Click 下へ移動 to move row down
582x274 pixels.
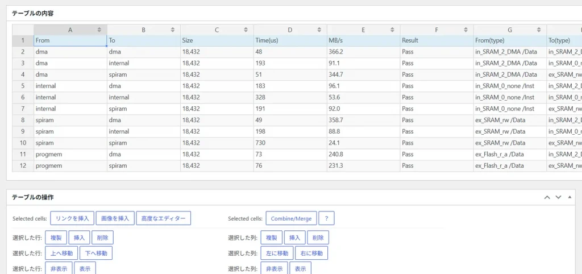click(96, 253)
